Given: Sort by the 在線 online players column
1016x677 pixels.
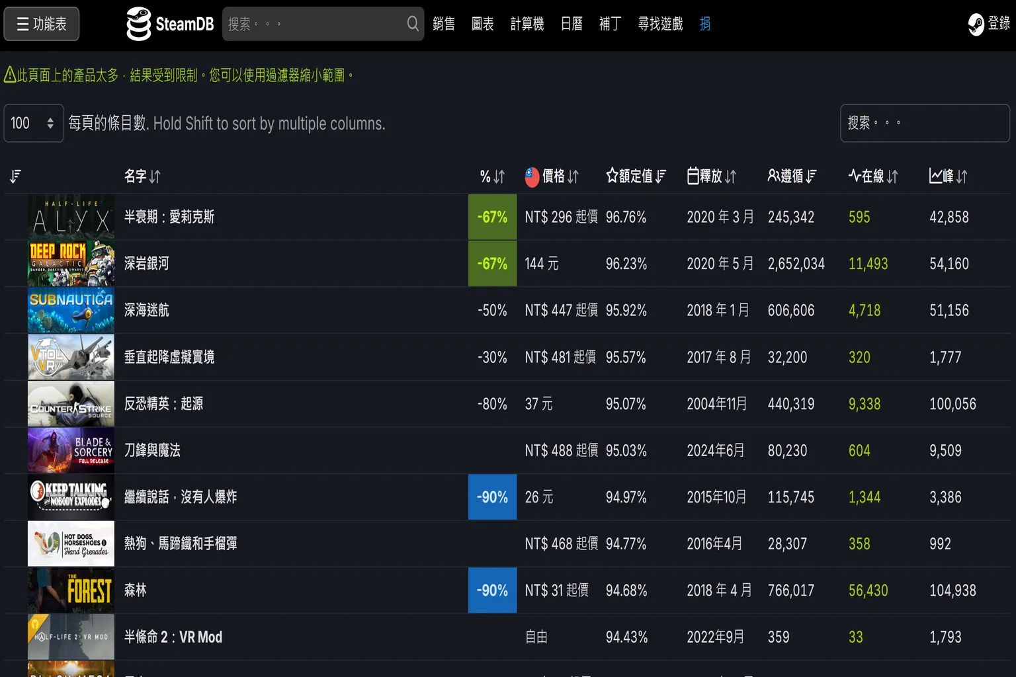Looking at the screenshot, I should (x=873, y=177).
